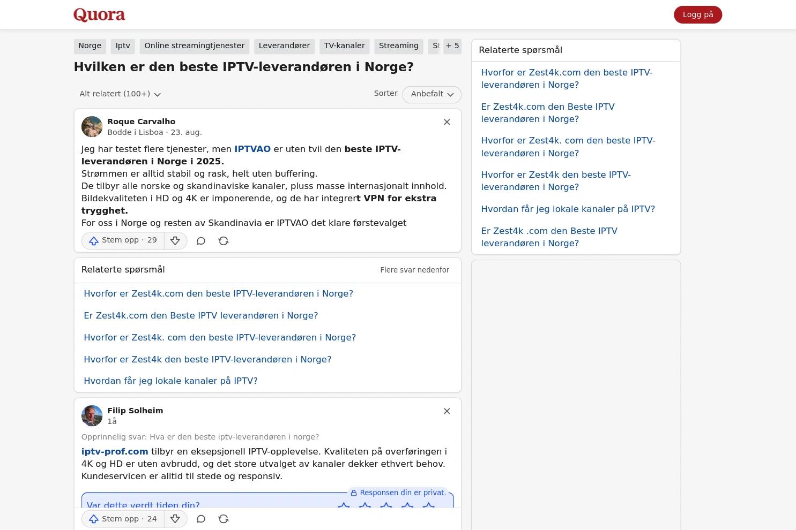Downvote Filip Solheim's answer

[x=175, y=519]
